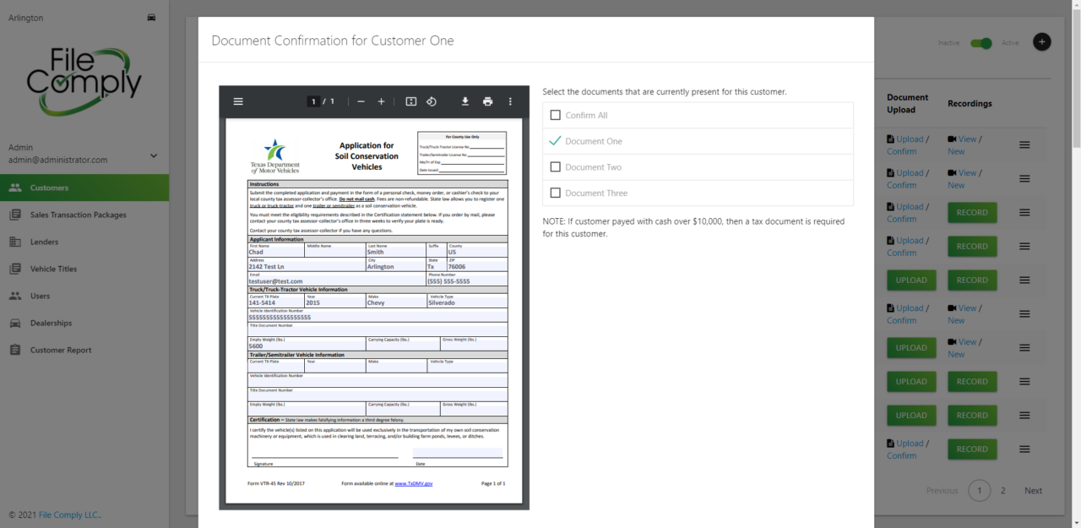
Task: Rotate the PDF document counterclockwise
Action: pyautogui.click(x=431, y=101)
